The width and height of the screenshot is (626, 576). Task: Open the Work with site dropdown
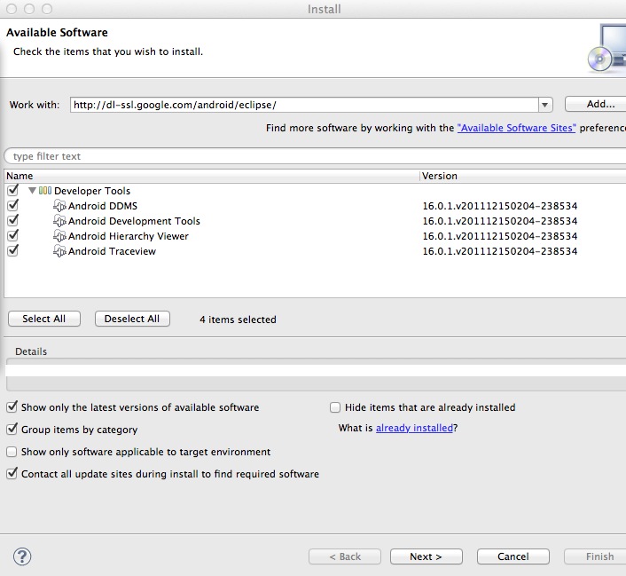point(545,105)
